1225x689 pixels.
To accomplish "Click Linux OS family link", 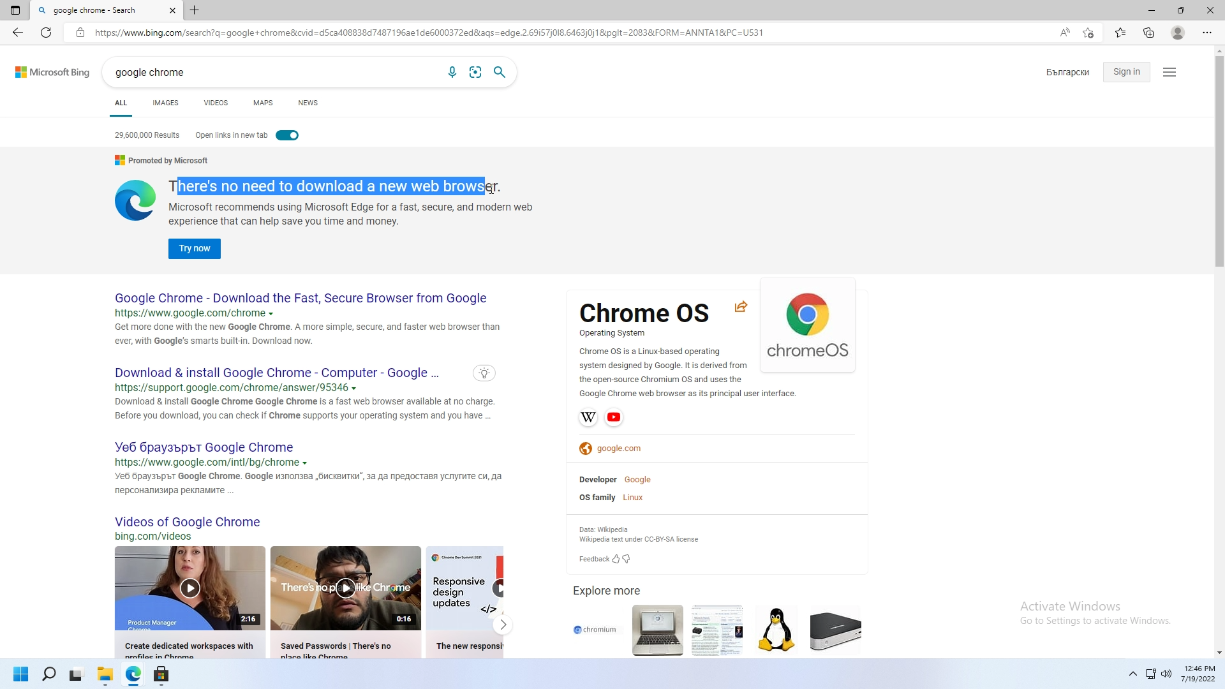I will pyautogui.click(x=633, y=498).
